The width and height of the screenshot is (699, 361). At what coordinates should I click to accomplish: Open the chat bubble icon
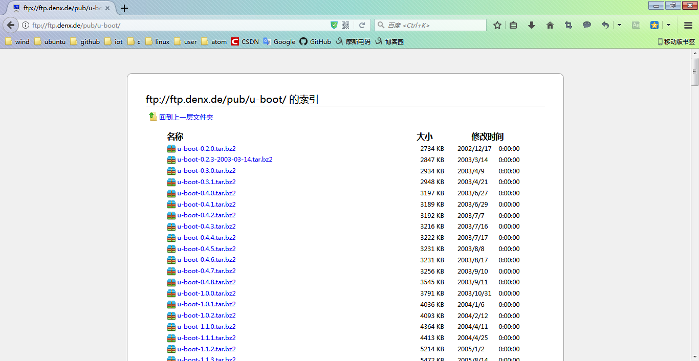click(x=587, y=25)
